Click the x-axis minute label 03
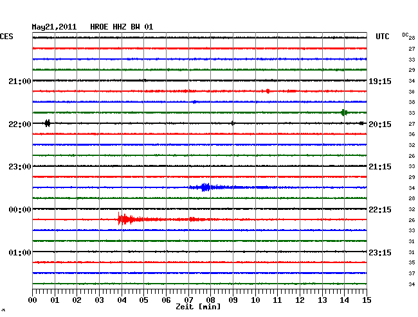Screen dimensions: 418x317 pos(99,300)
